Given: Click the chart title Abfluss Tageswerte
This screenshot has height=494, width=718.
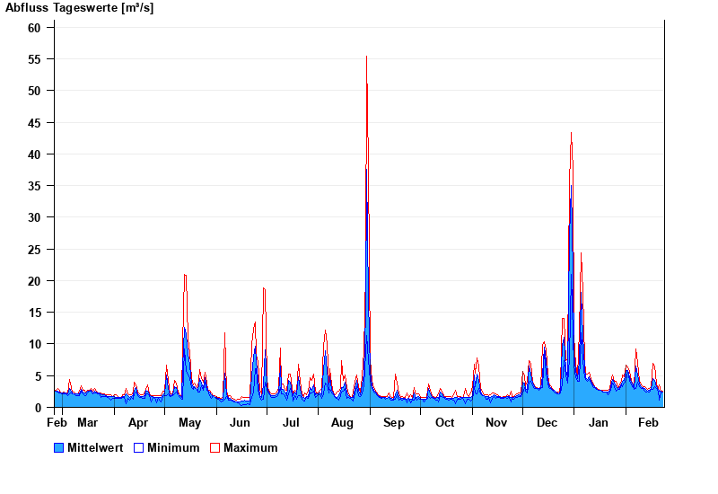Looking at the screenshot, I should coord(80,8).
